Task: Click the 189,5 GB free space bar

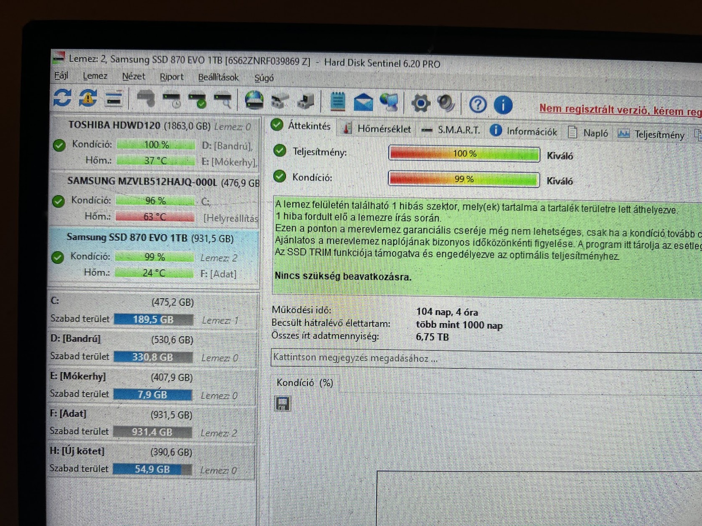Action: click(154, 320)
